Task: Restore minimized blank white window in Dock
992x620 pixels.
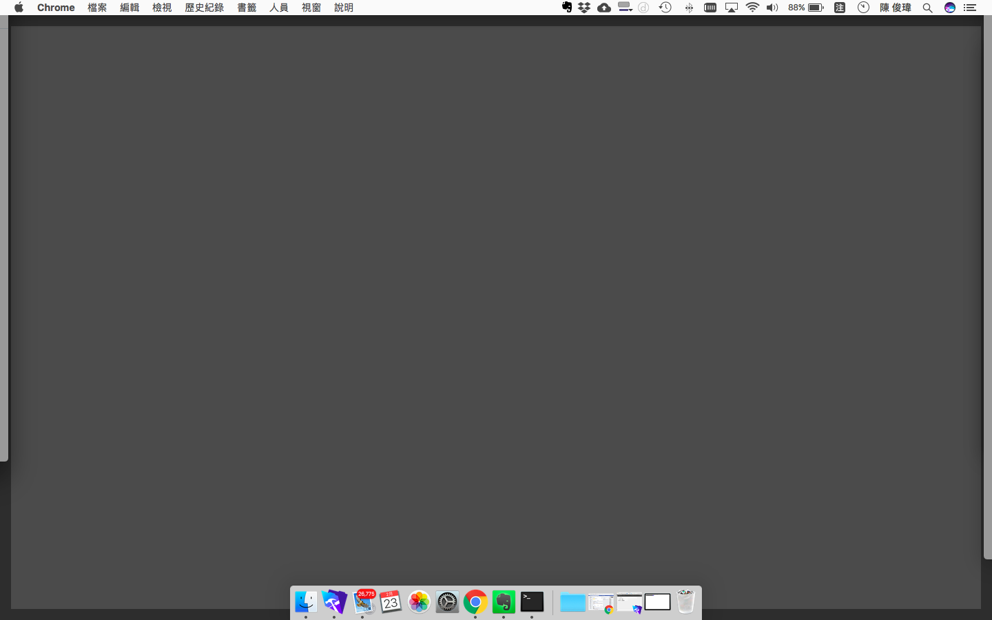Action: point(657,602)
